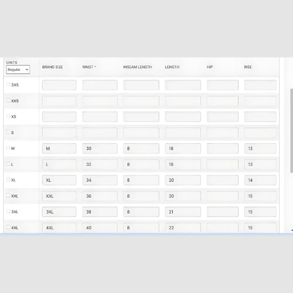This screenshot has height=293, width=293.
Task: Toggle the 4XL size checkbox
Action: (8, 227)
